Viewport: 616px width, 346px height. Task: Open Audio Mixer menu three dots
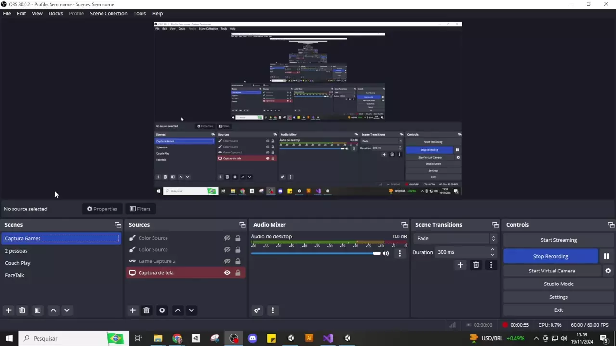[x=273, y=310]
